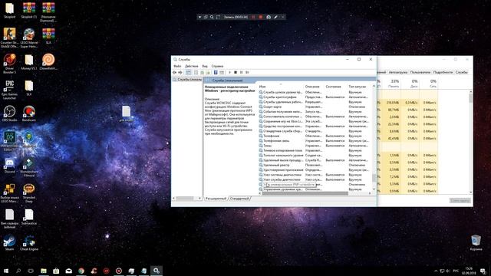Open the Windows Start menu
The width and height of the screenshot is (491, 276).
pyautogui.click(x=5, y=271)
